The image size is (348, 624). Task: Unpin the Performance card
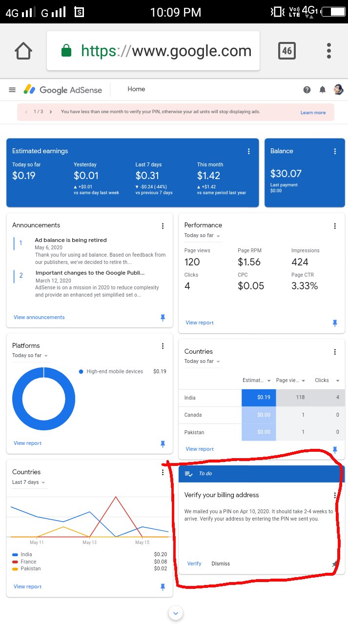click(335, 322)
